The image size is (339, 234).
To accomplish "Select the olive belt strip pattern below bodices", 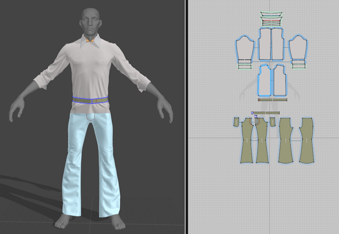I will (x=273, y=100).
